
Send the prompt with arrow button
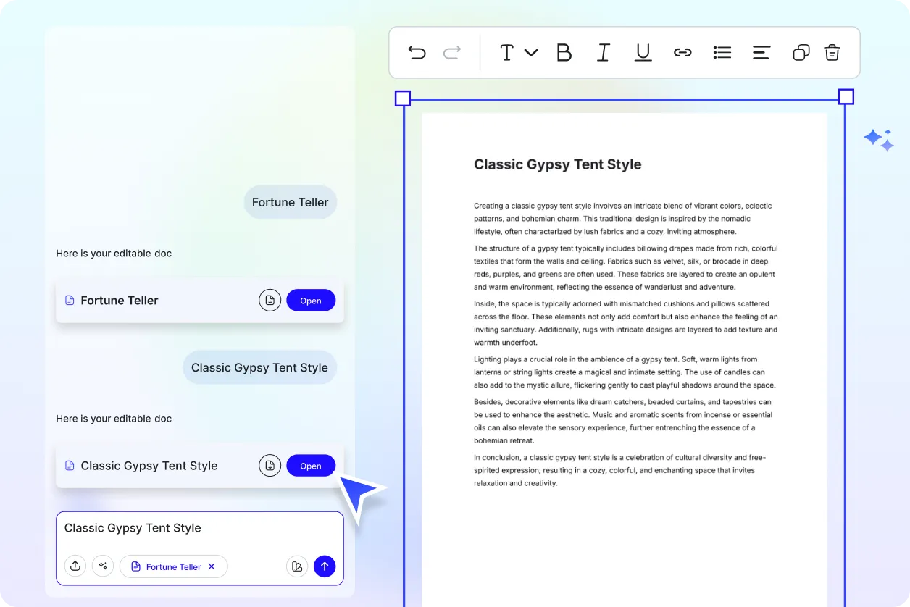point(325,566)
